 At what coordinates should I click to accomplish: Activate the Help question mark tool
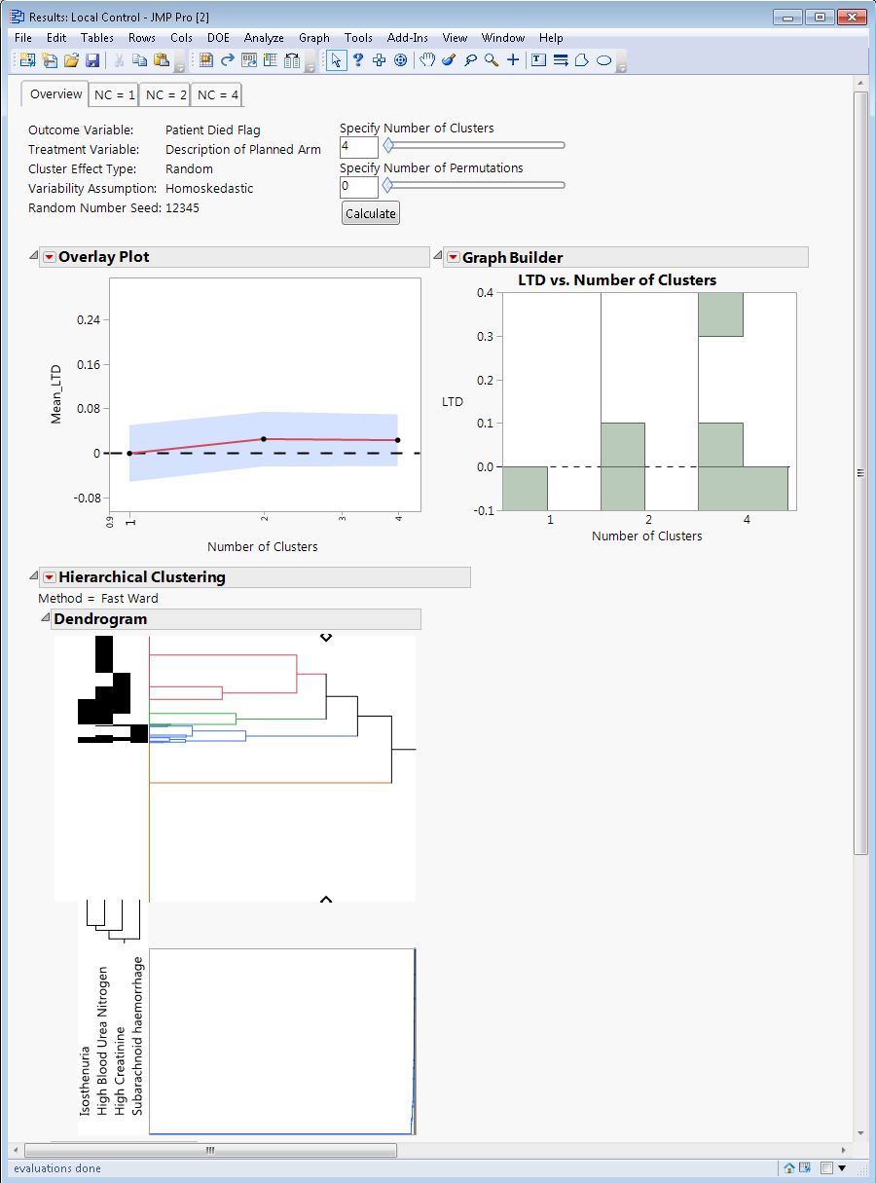point(358,60)
